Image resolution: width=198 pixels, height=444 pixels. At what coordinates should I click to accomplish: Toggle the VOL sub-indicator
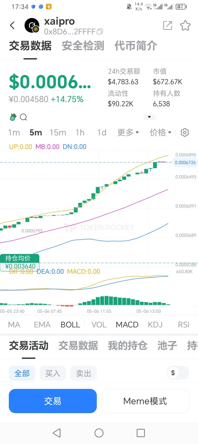(x=99, y=325)
